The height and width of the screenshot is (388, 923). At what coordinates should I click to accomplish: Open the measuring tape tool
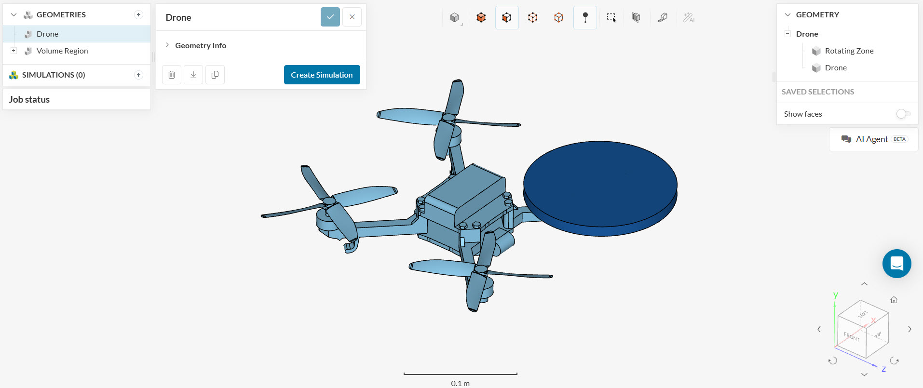tap(662, 18)
